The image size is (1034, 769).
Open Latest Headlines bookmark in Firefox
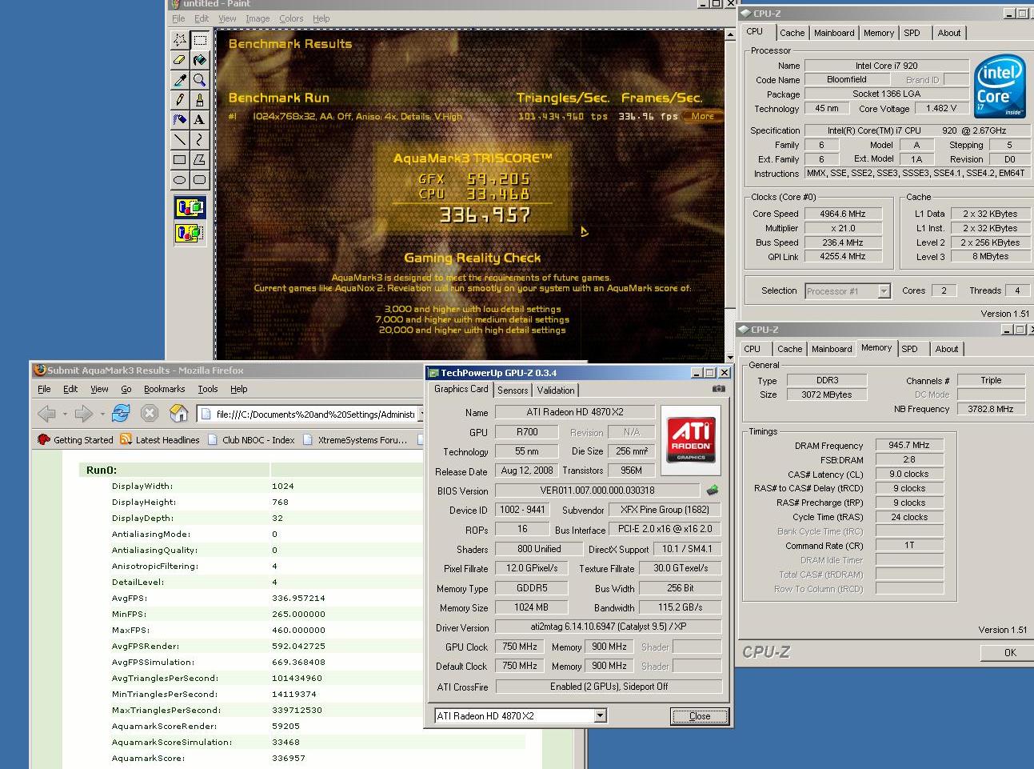point(160,440)
